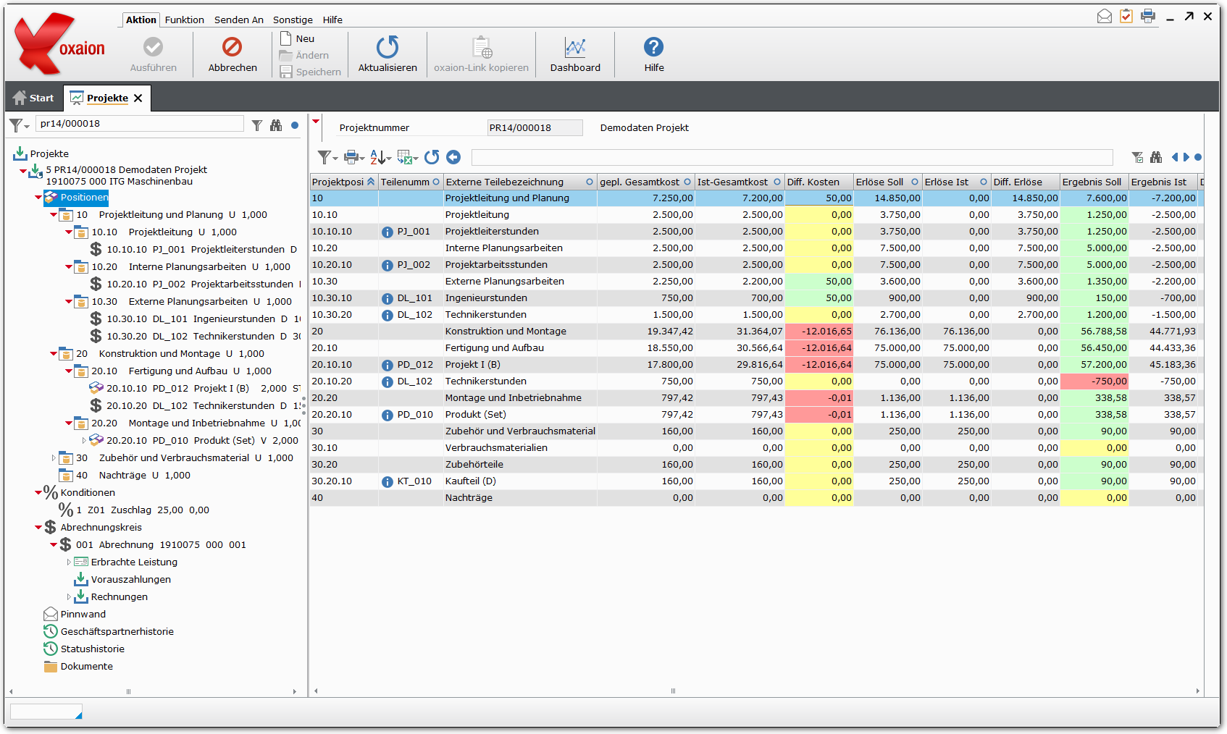Screen dimensions: 1227x734
Task: Click the Pinnwand envelope tree icon
Action: [51, 614]
